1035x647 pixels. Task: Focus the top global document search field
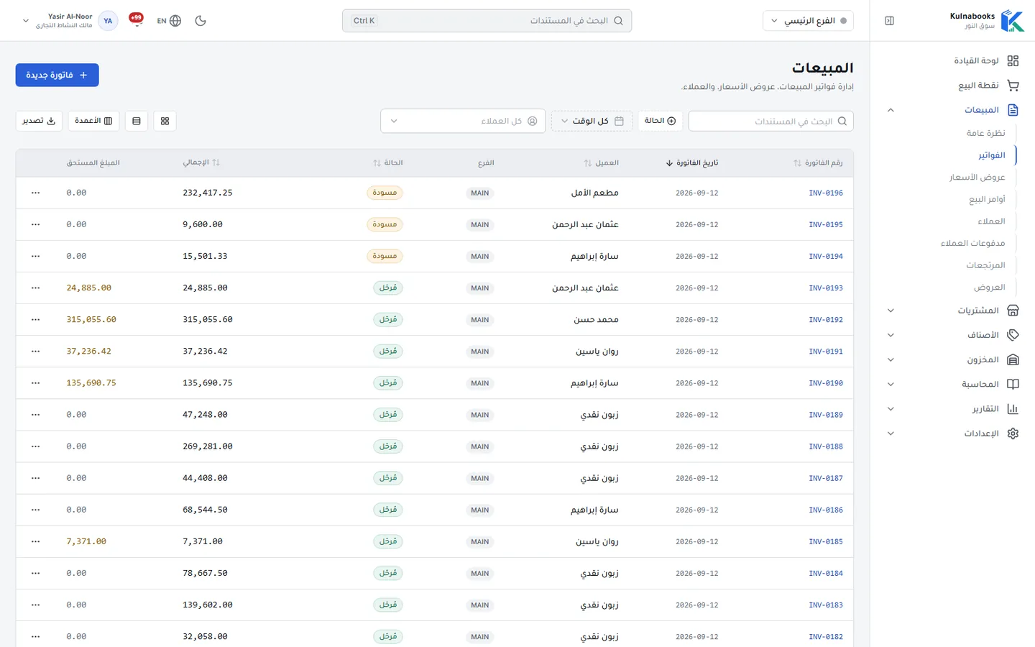click(x=487, y=21)
